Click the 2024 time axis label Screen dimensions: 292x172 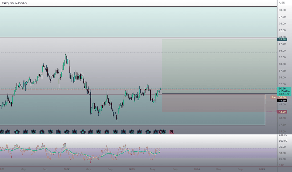click(197, 169)
